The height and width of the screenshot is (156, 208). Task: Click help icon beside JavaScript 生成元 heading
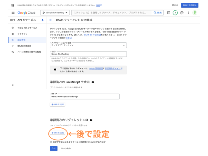[93, 82]
